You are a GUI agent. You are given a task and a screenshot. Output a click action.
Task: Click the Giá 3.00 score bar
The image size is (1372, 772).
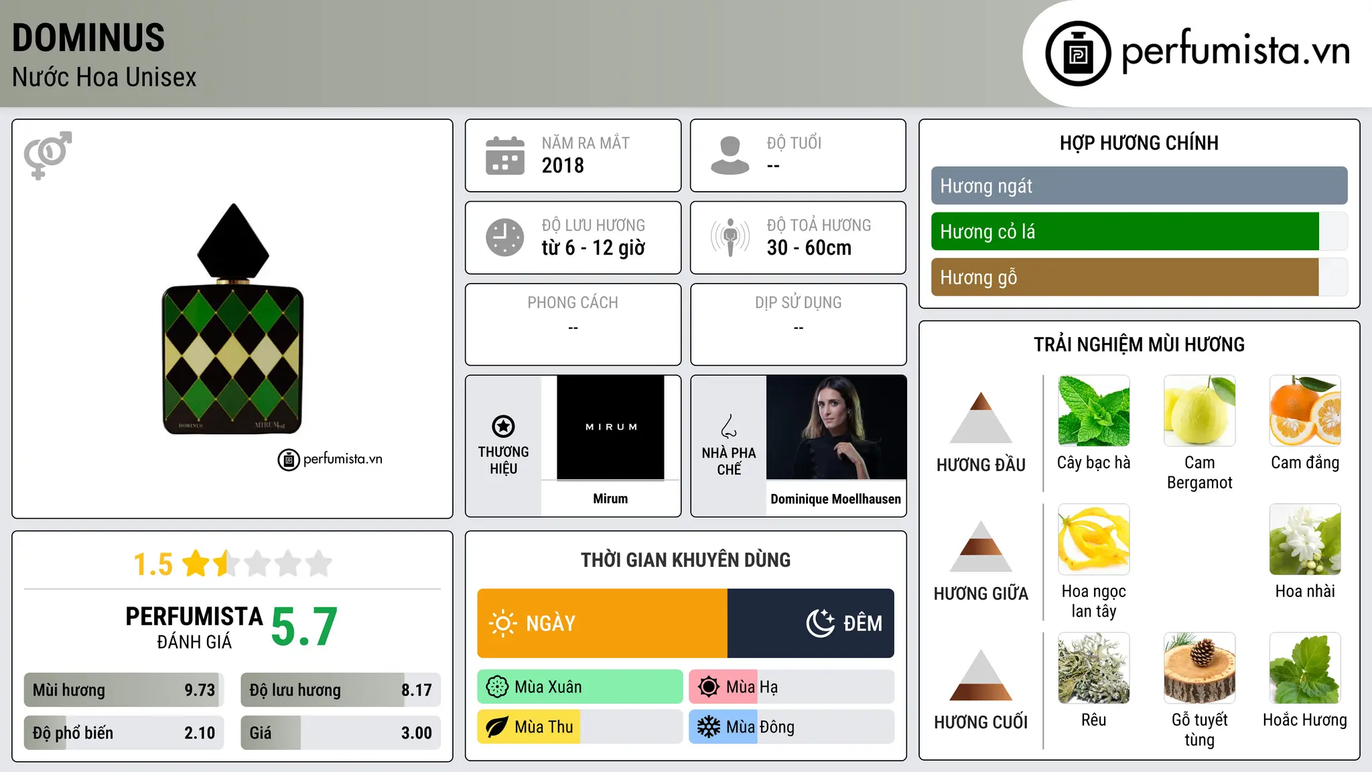(340, 732)
